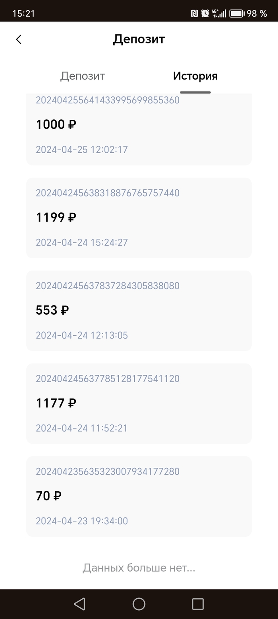This screenshot has width=278, height=619.
Task: Open recent apps square button
Action: point(197,604)
